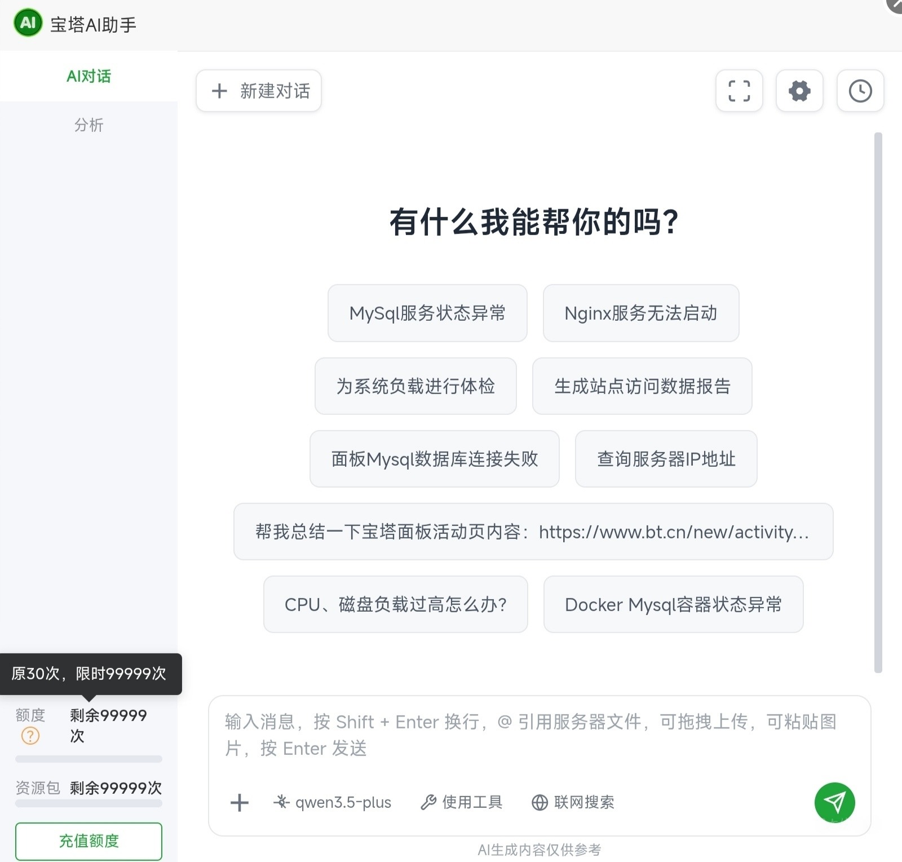Click the 新建对话 button
Screen dimensions: 902x862
click(259, 91)
